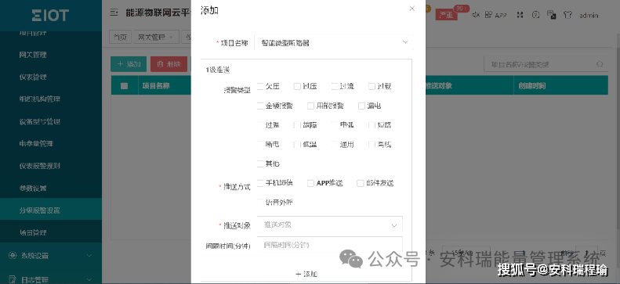
Task: Switch to the 首页 tab
Action: 120,37
